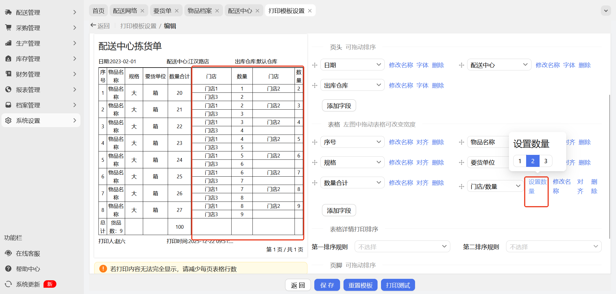Select quantity option 3 in 设置数量 popup
This screenshot has width=616, height=294.
tap(546, 161)
